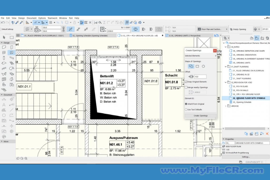This screenshot has width=270, height=180.
Task: Toggle the grid snap hash icon
Action: click(51, 22)
